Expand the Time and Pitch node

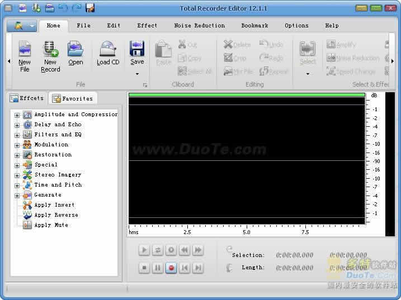tap(17, 185)
